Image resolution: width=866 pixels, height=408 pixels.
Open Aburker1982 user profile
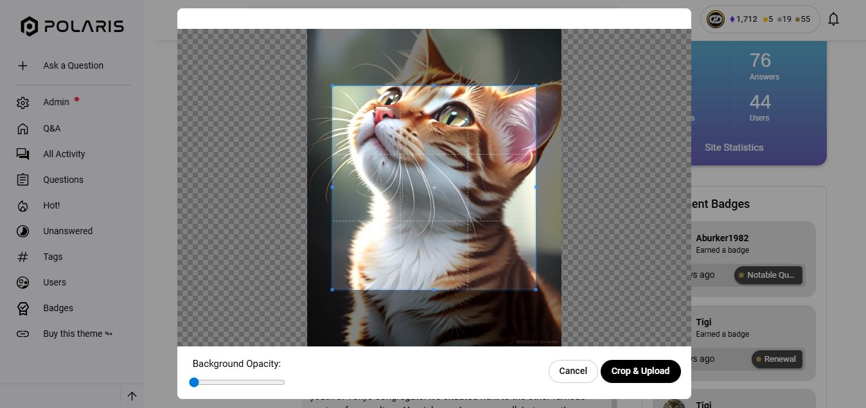722,238
